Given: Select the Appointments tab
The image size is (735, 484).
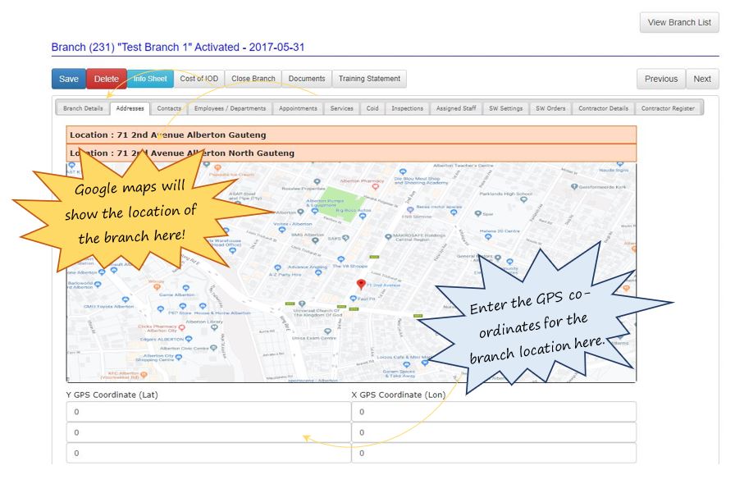Looking at the screenshot, I should (x=298, y=108).
